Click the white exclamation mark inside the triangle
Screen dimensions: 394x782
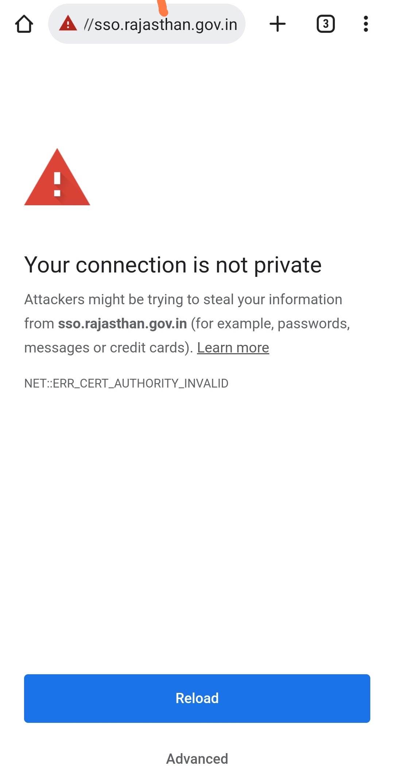click(57, 184)
